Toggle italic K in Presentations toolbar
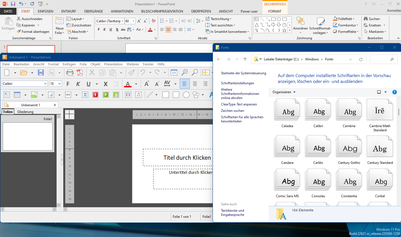 pos(78,84)
